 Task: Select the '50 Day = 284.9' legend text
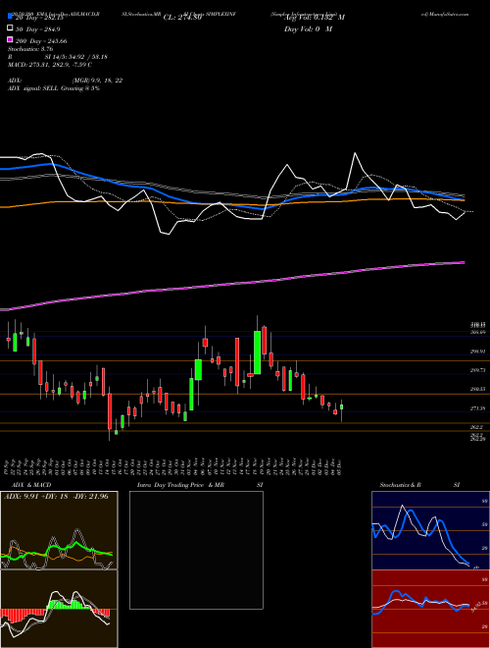[x=38, y=28]
